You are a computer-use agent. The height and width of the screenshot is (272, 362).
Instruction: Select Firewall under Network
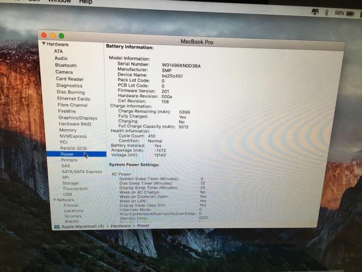(x=71, y=205)
